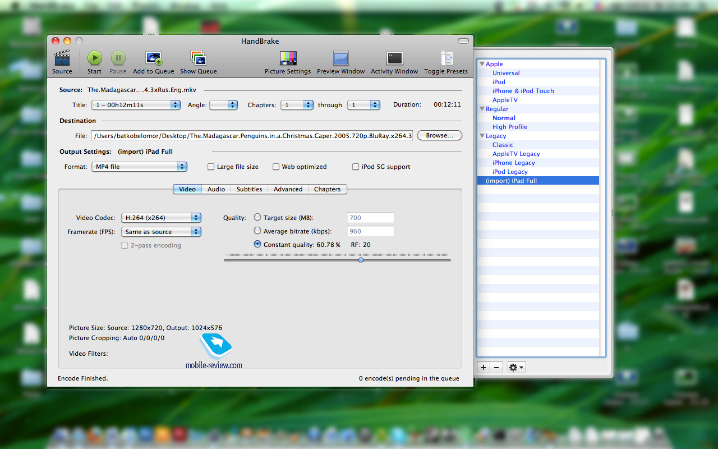Viewport: 718px width, 449px height.
Task: Open the Angle dropdown
Action: pyautogui.click(x=224, y=105)
